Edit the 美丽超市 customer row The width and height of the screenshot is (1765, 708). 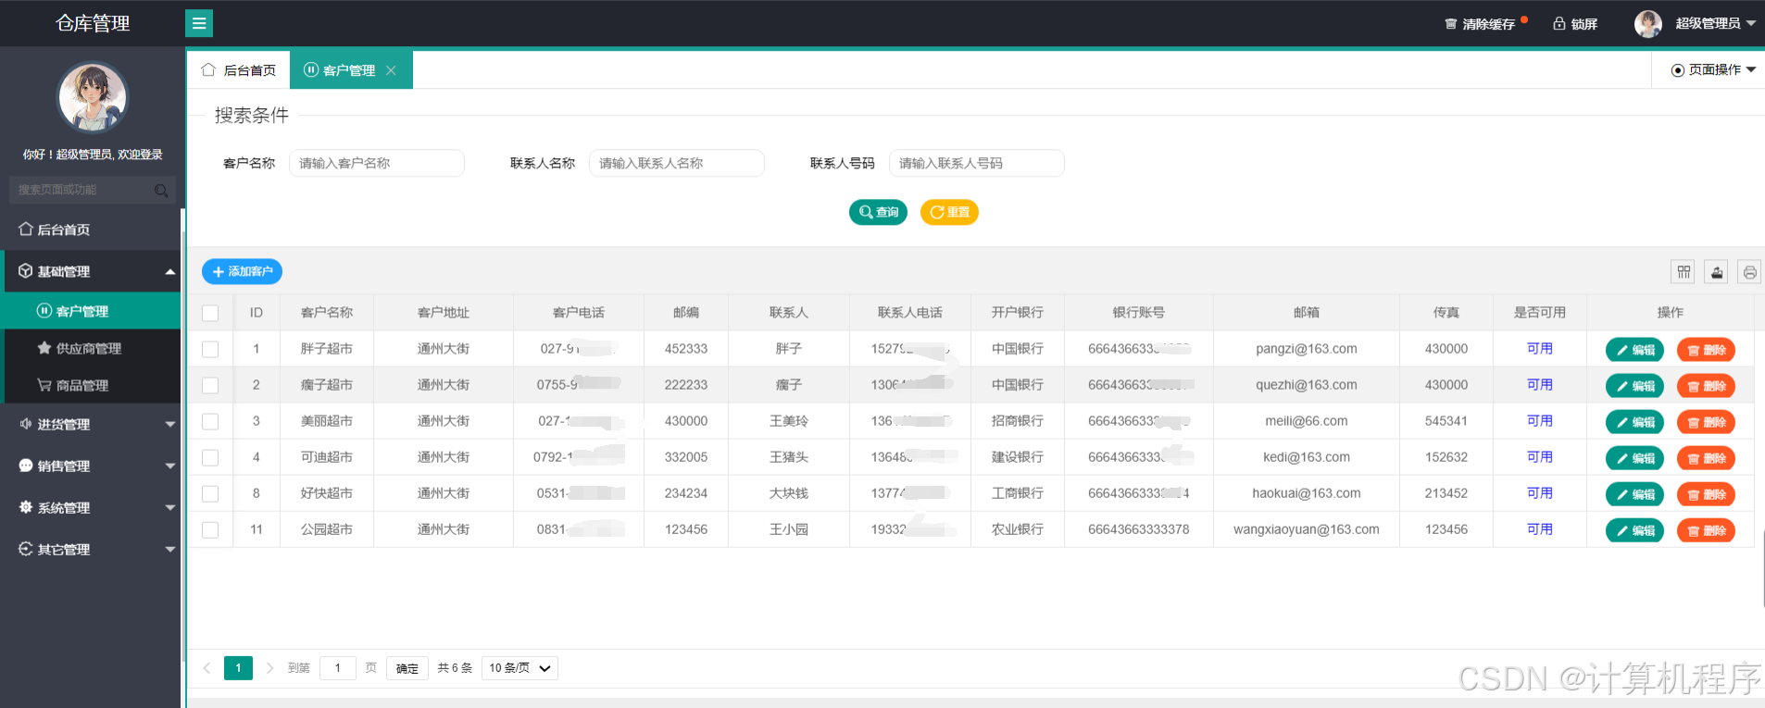click(x=1634, y=422)
